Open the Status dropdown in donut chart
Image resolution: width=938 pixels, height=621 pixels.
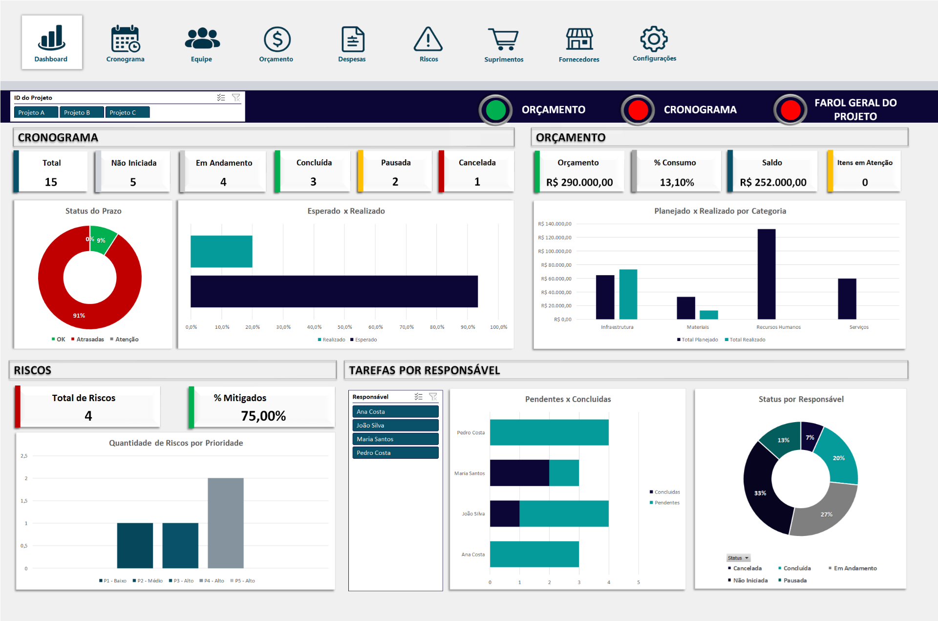(x=738, y=558)
